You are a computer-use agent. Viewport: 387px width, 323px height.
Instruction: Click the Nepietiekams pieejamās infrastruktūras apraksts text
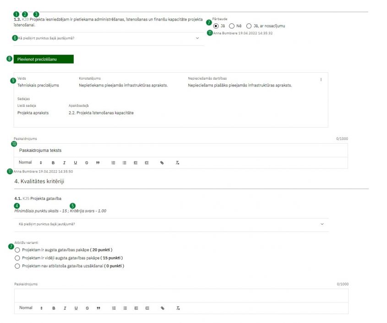(123, 85)
